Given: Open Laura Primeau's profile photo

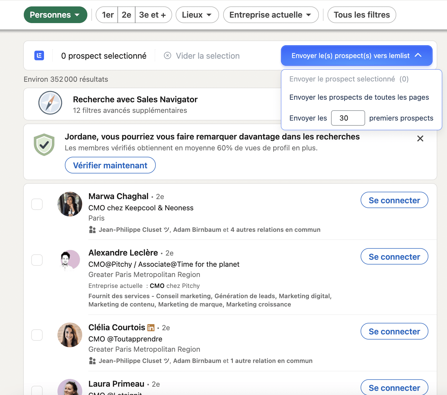Looking at the screenshot, I should tap(70, 387).
